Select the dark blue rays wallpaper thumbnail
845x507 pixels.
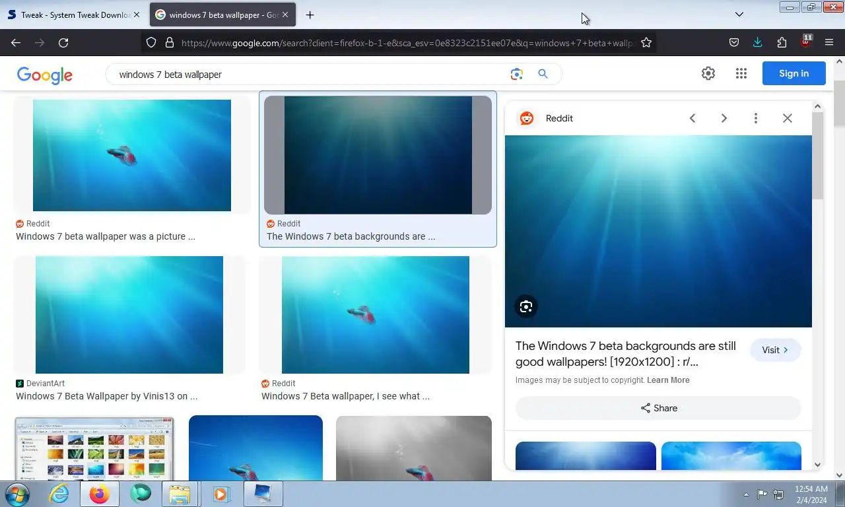click(378, 155)
